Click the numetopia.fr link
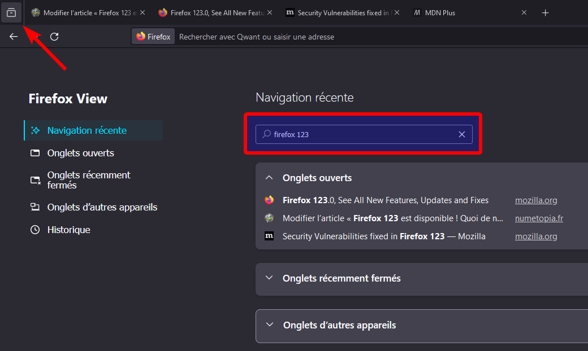Screen dimensions: 588x351 (x=539, y=218)
